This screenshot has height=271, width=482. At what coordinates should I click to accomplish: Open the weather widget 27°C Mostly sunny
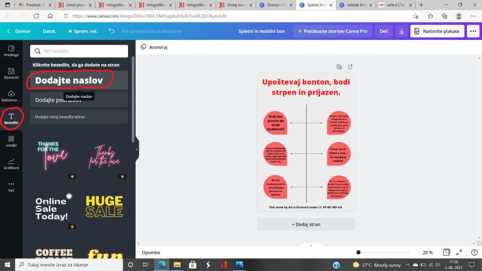tap(377, 264)
